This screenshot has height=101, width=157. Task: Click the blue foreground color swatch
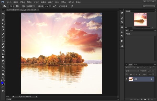2,83
